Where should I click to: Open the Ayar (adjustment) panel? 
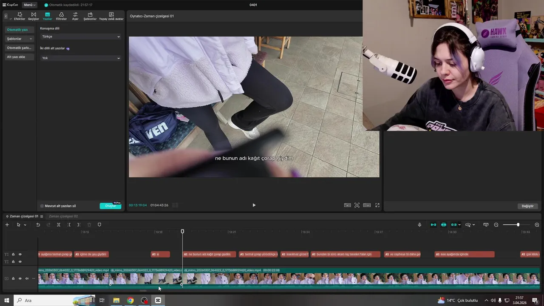pyautogui.click(x=75, y=16)
